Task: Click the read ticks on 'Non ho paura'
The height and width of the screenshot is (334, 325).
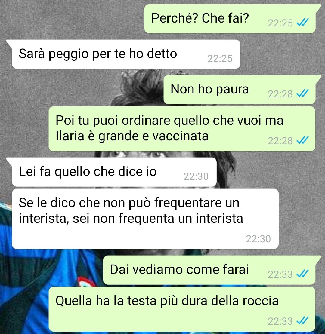Action: point(302,93)
